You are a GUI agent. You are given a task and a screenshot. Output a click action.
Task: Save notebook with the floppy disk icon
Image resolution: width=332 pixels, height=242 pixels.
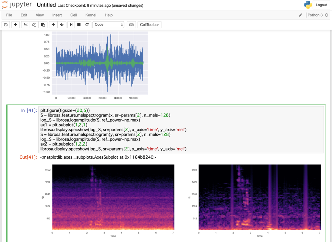click(x=6, y=25)
